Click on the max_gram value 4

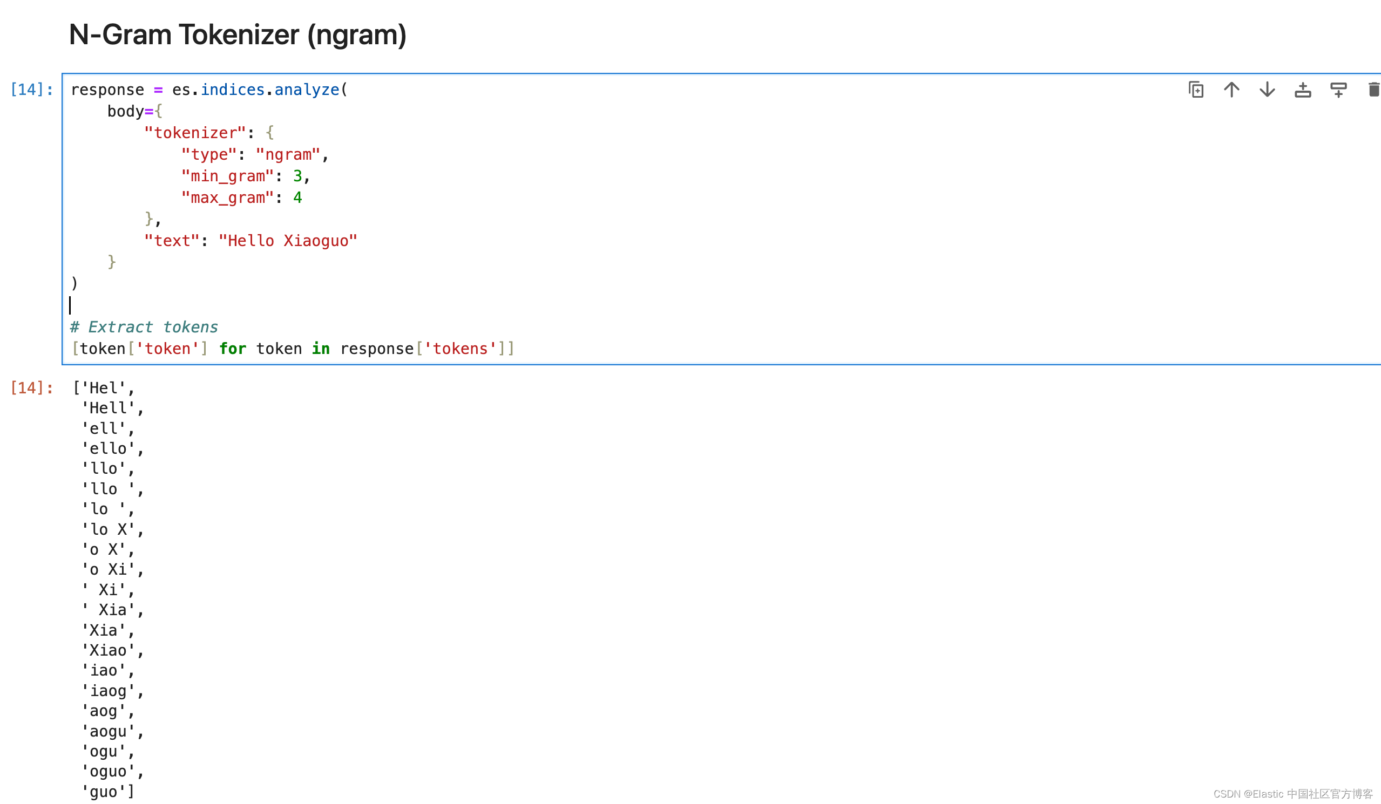pyautogui.click(x=297, y=197)
